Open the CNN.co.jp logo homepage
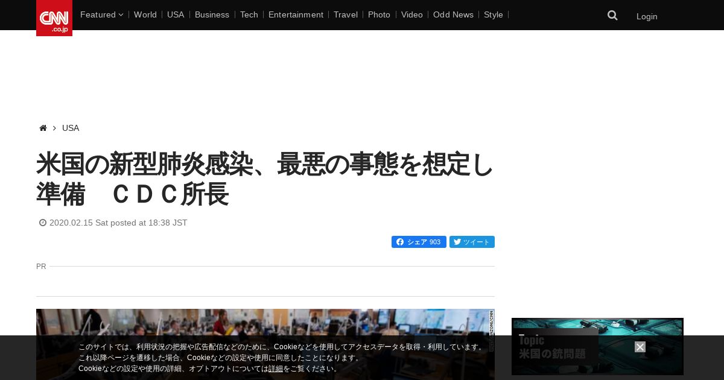Image resolution: width=724 pixels, height=380 pixels. click(x=54, y=18)
